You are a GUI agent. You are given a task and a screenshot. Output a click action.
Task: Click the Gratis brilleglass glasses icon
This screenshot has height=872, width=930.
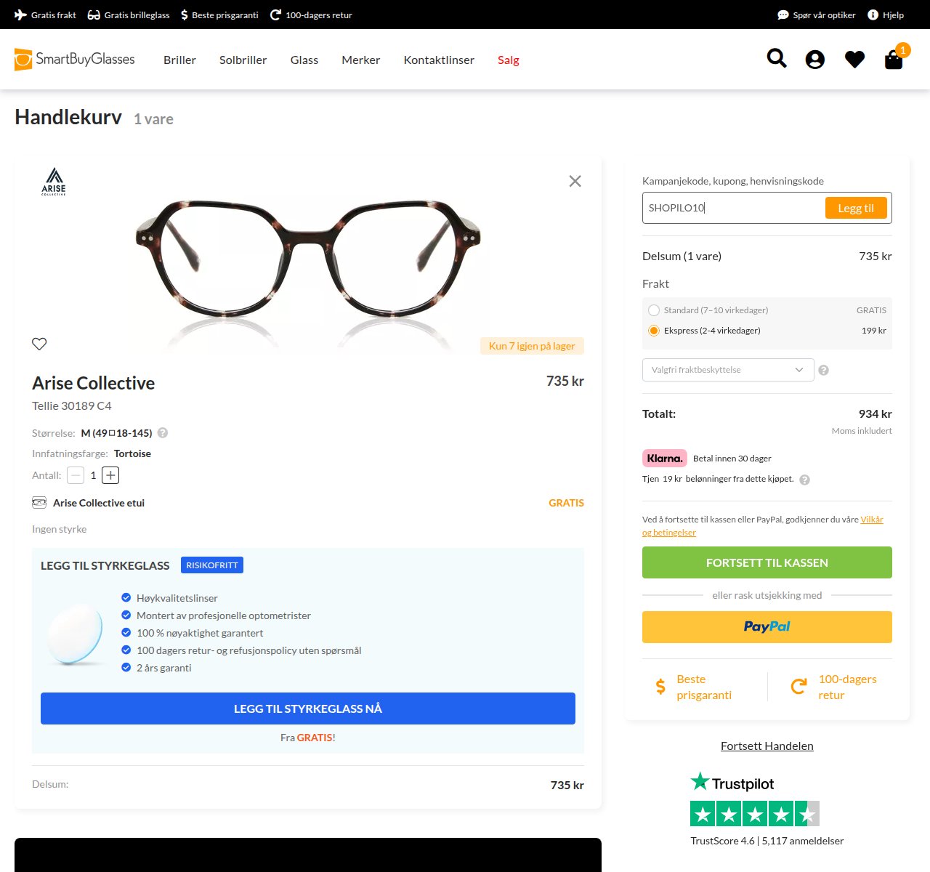pos(94,15)
